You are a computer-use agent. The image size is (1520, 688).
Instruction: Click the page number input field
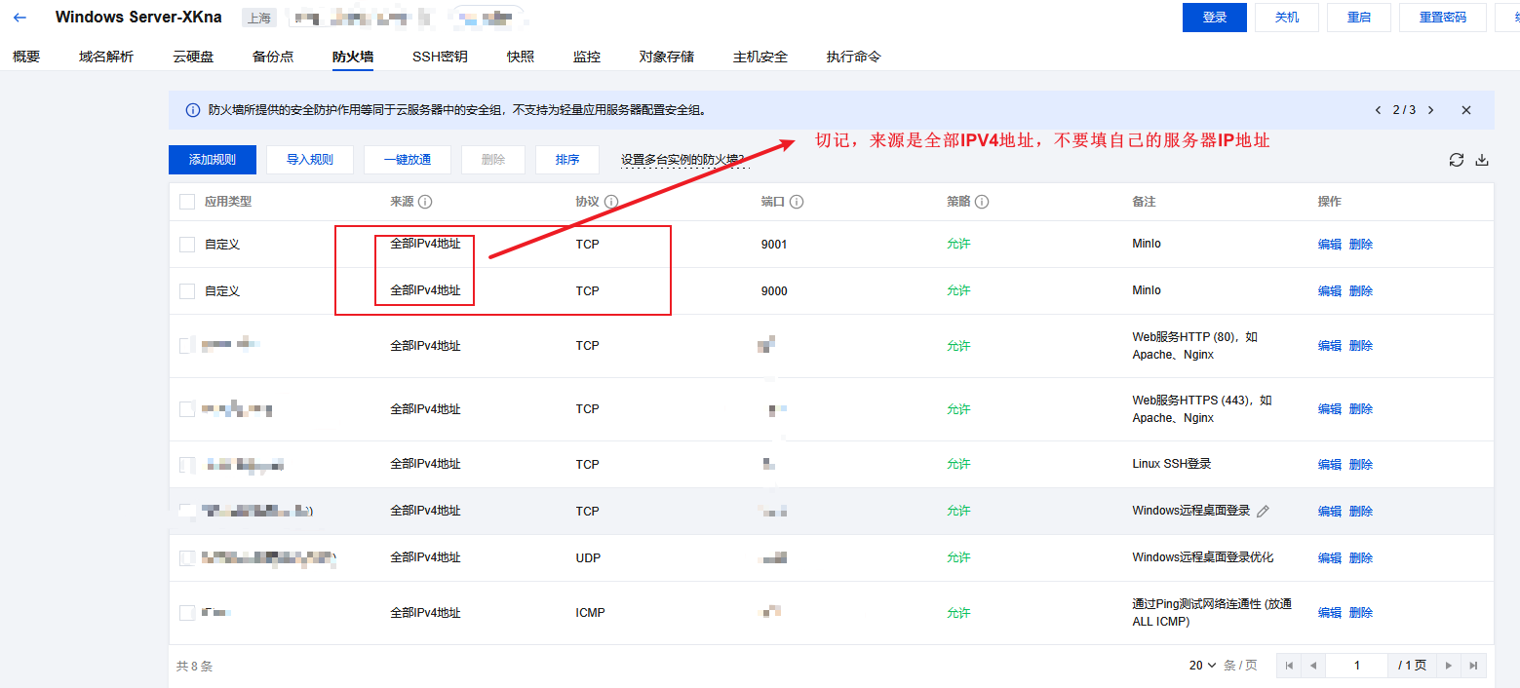(x=1356, y=666)
